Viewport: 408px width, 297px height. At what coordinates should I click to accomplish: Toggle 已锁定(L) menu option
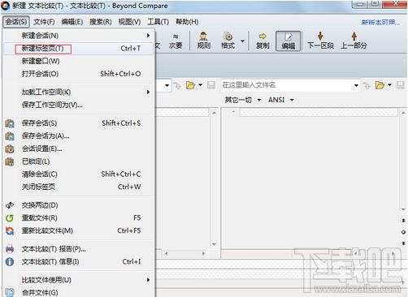click(79, 161)
